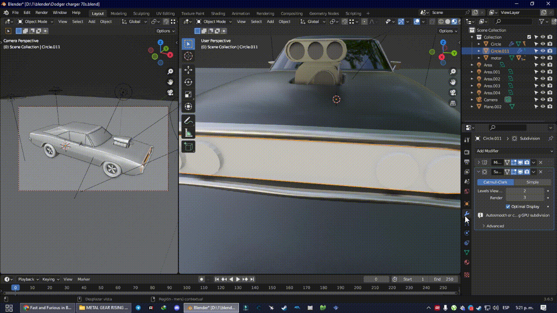Screen dimensions: 557x313
Task: Select the Add Cube tool
Action: pos(188,147)
